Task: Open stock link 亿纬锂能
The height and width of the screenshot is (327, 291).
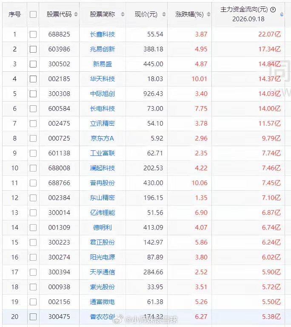Action: click(x=103, y=213)
